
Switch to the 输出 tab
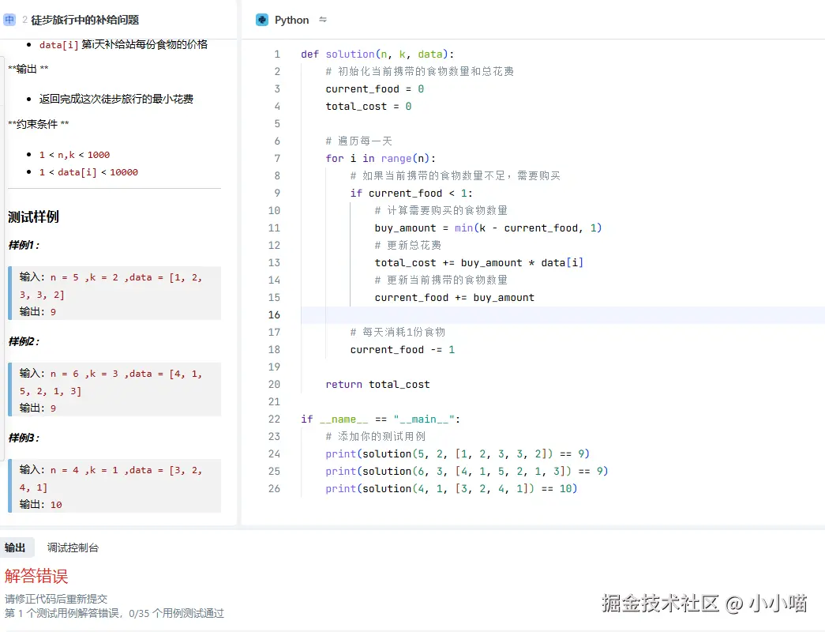coord(17,547)
